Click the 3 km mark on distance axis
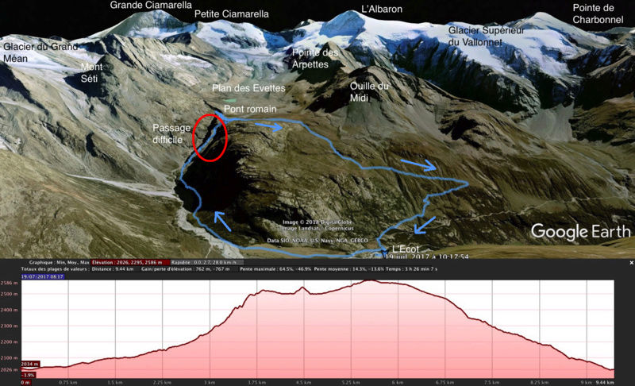The image size is (635, 386). 210,382
